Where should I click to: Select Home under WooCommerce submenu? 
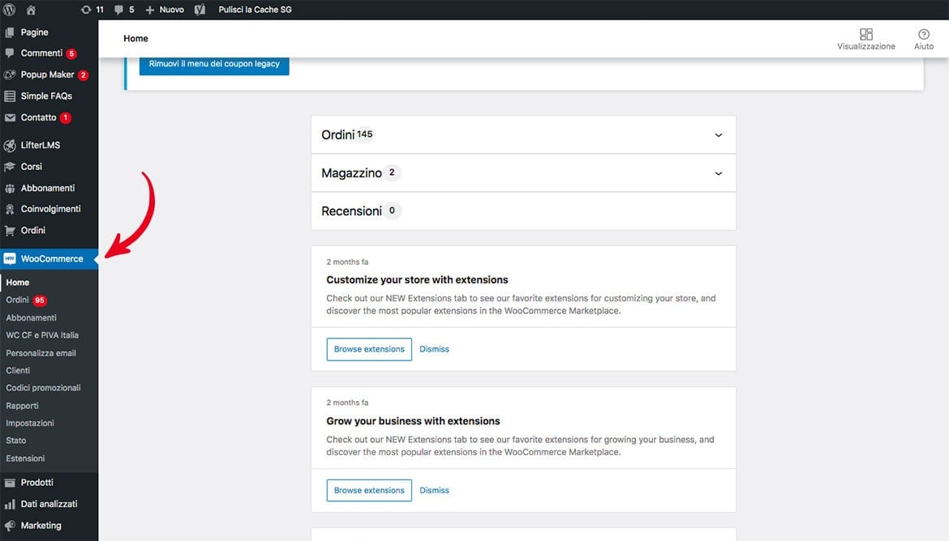tap(18, 283)
